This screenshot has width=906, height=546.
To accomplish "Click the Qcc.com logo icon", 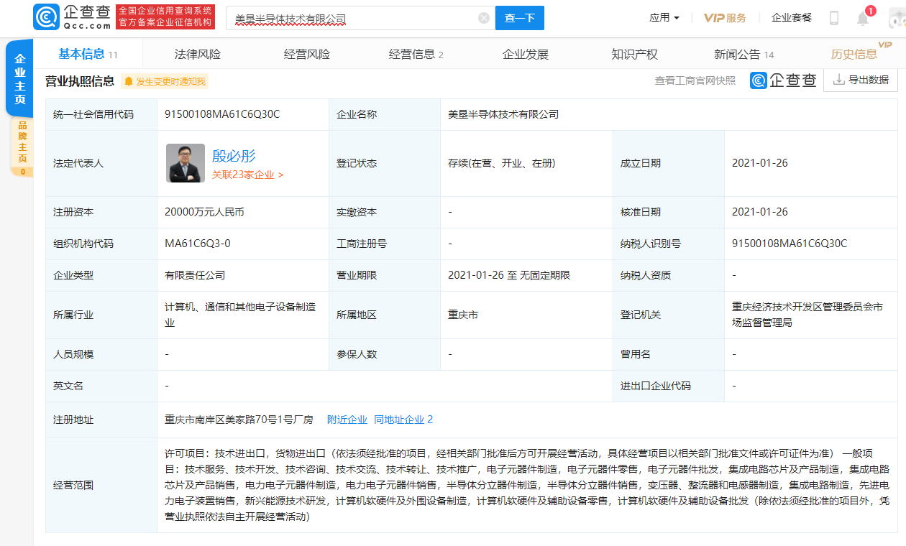I will [x=46, y=17].
